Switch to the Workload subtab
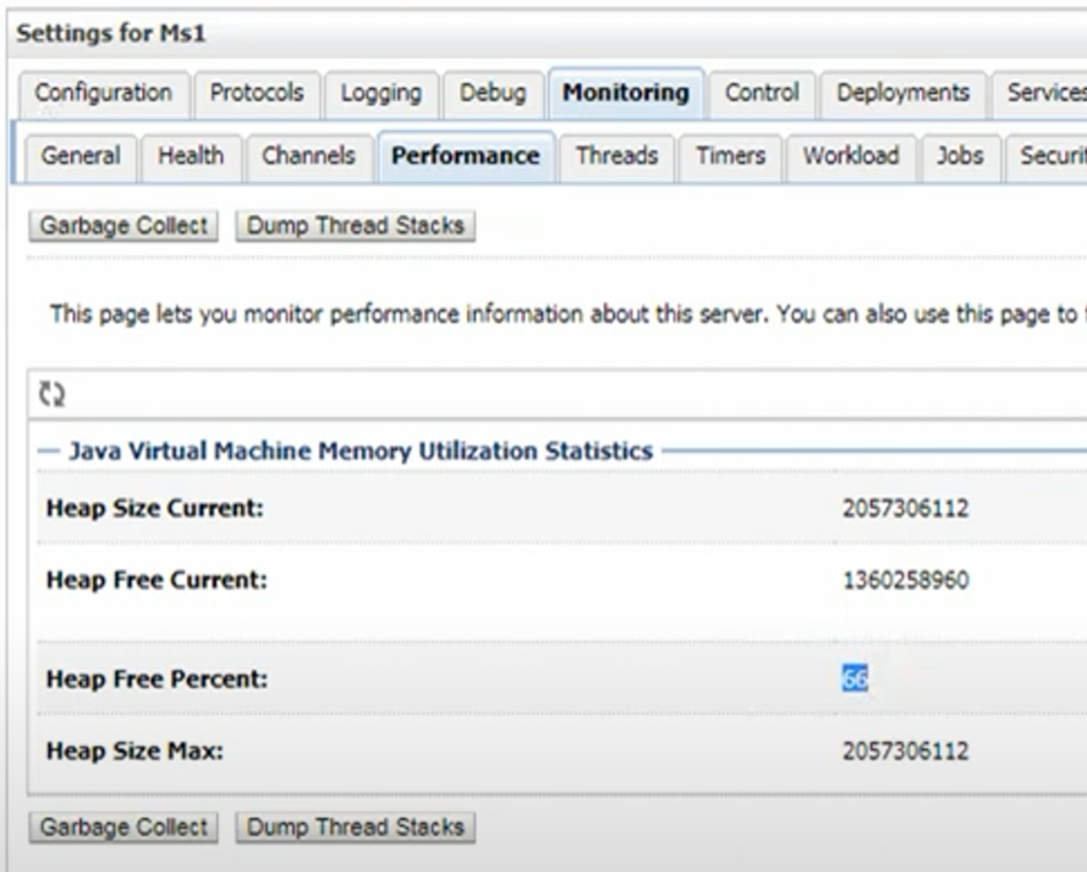 (x=850, y=156)
